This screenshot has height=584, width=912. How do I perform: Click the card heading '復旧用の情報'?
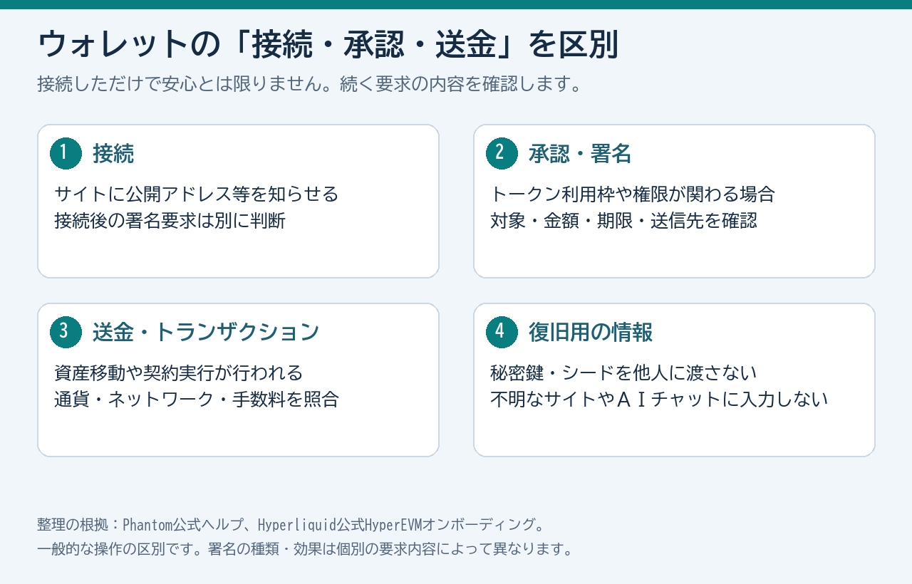click(x=591, y=332)
